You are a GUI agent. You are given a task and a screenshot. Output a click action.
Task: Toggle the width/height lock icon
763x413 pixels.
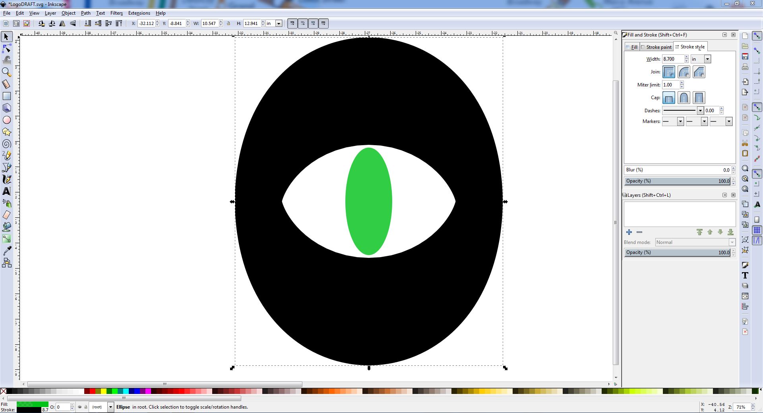point(229,23)
